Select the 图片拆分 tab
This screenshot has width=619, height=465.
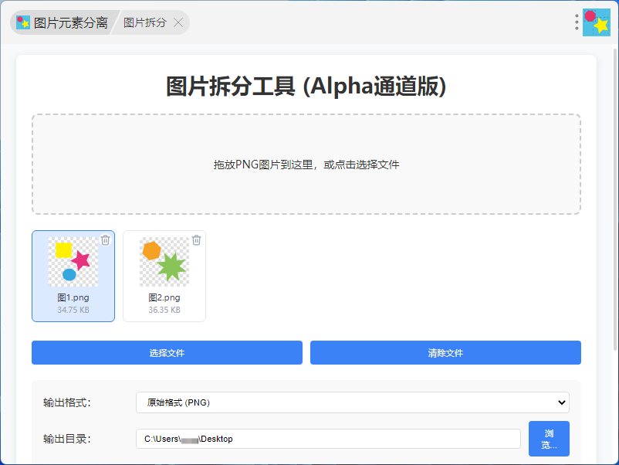click(x=145, y=22)
